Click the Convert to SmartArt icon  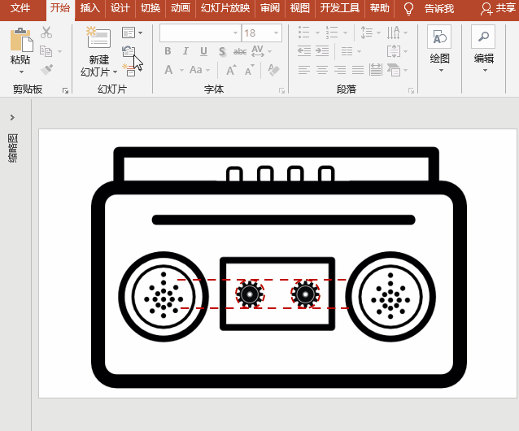[x=396, y=70]
